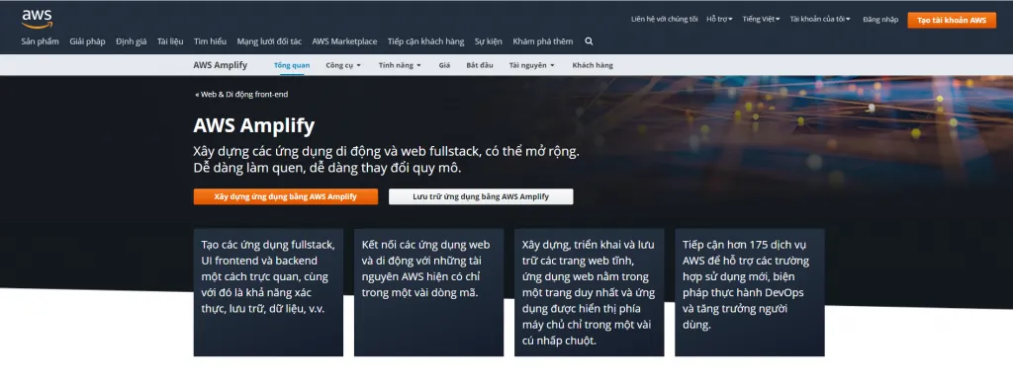Open the Khám phá thêm menu

point(543,41)
